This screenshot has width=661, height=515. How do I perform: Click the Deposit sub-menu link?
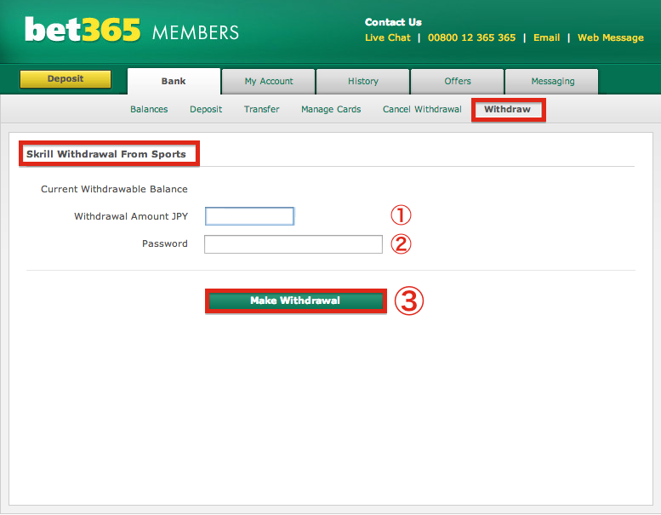(206, 110)
